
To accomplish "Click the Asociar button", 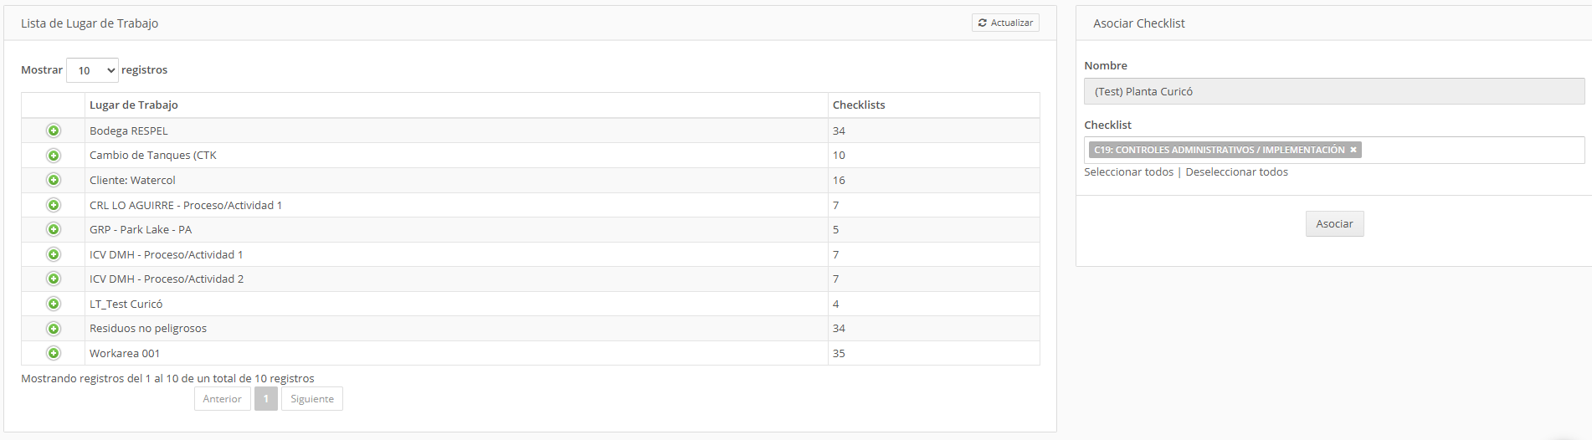I will [1334, 223].
